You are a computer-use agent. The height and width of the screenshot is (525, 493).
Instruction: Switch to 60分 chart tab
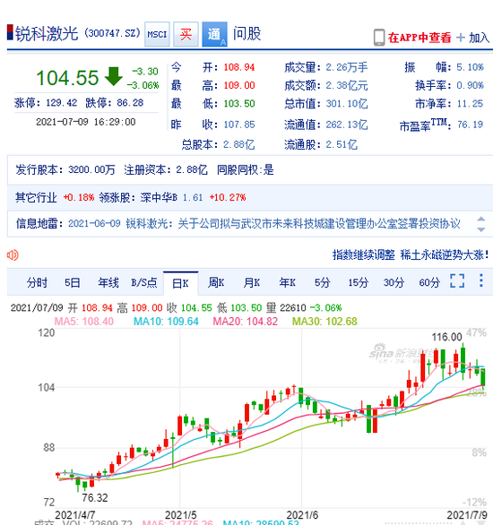pos(429,282)
